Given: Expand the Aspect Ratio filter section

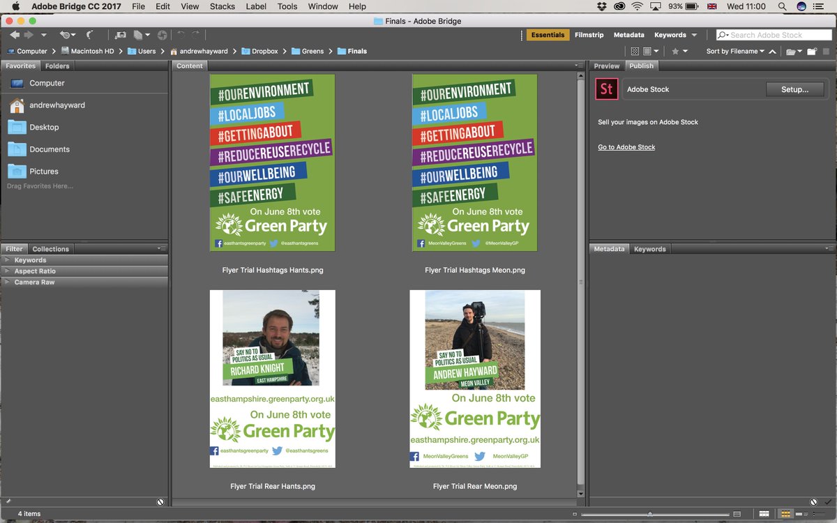Looking at the screenshot, I should (x=84, y=271).
